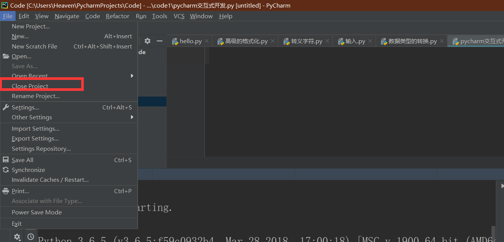The height and width of the screenshot is (242, 504).
Task: Select Print... menu entry
Action: [69, 191]
